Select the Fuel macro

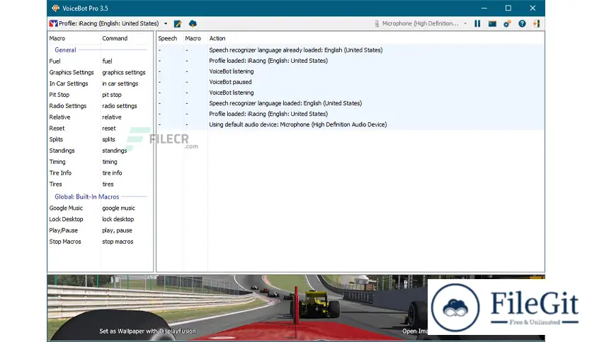tap(55, 61)
